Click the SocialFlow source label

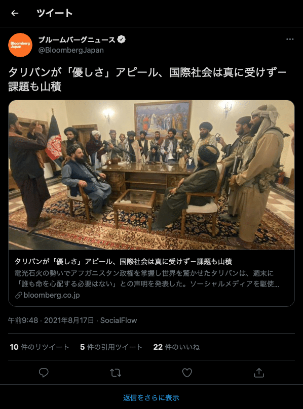pyautogui.click(x=119, y=320)
